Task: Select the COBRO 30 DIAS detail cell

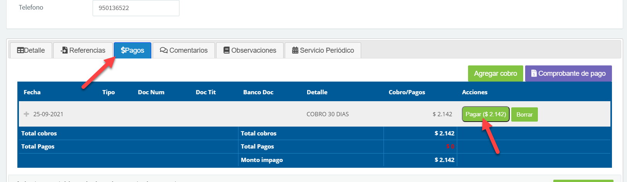Action: click(x=328, y=114)
